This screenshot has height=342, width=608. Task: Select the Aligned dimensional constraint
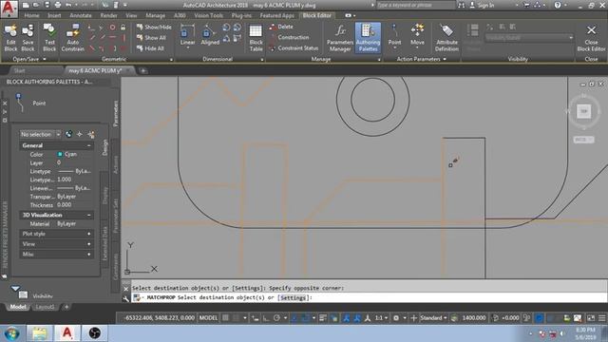point(210,35)
